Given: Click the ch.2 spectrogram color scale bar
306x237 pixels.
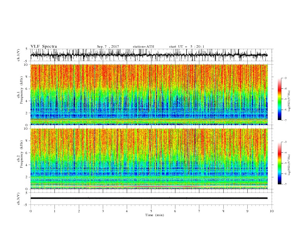Looking at the screenshot, I should coord(280,163).
